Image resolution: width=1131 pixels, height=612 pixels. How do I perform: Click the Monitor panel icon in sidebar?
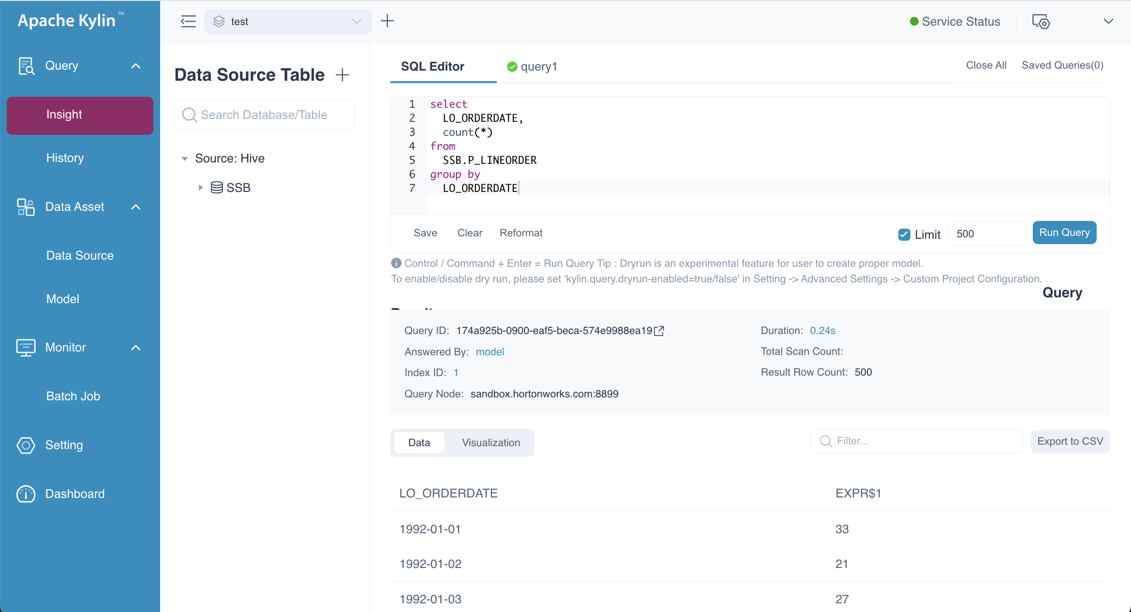[26, 348]
